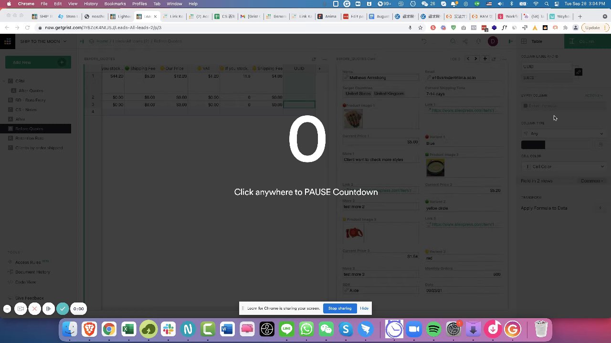The height and width of the screenshot is (343, 611).
Task: Cancel Loom recording with X button
Action: (x=34, y=309)
